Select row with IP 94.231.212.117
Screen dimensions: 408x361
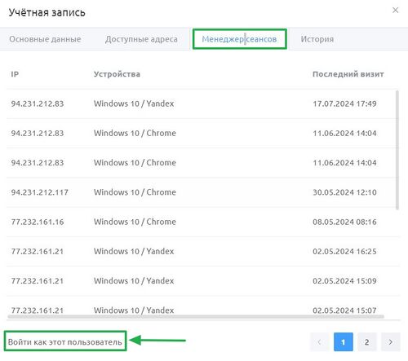pyautogui.click(x=203, y=192)
